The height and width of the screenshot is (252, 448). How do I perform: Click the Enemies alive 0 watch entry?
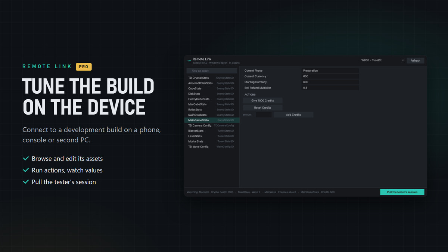[280, 192]
